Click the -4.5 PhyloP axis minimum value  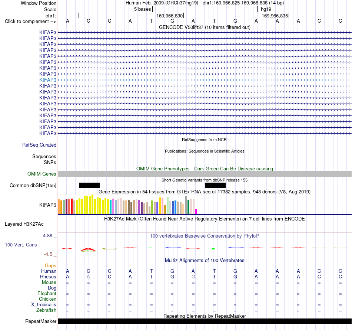coord(48,254)
